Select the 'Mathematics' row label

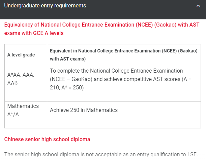[x=23, y=106]
